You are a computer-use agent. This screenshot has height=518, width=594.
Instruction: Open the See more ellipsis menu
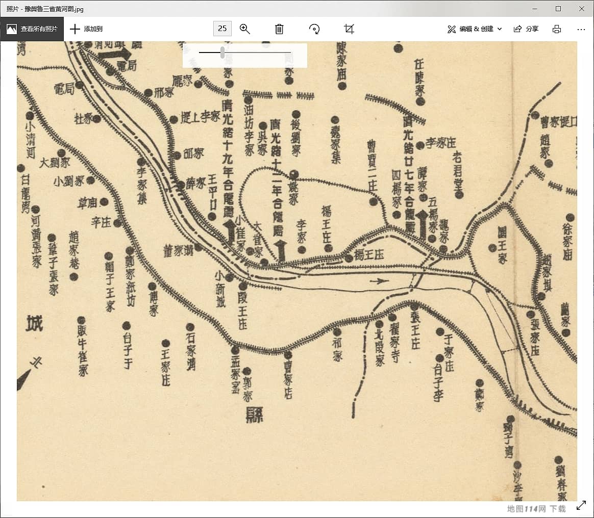[581, 29]
